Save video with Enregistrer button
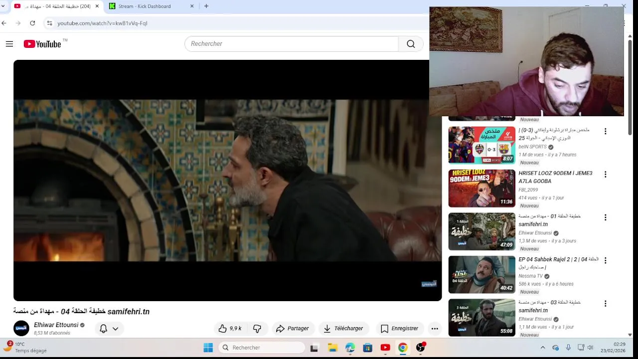This screenshot has height=359, width=638. click(x=400, y=329)
